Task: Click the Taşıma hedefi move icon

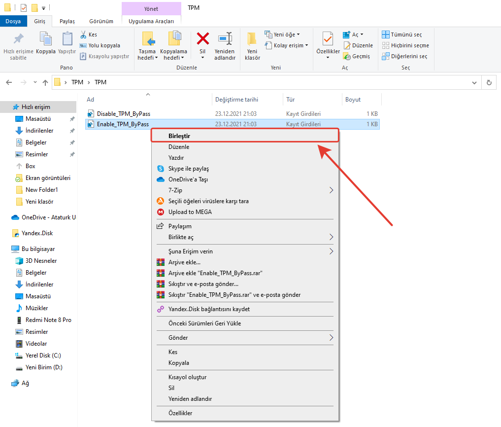Action: [147, 39]
